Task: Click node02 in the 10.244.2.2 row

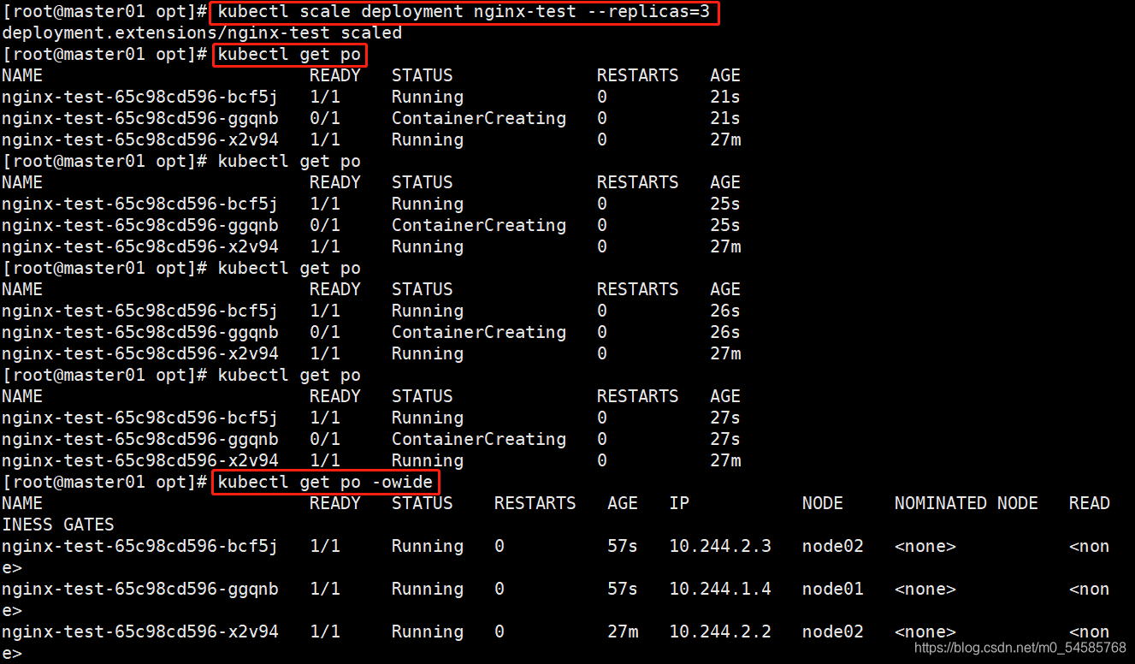Action: 833,631
